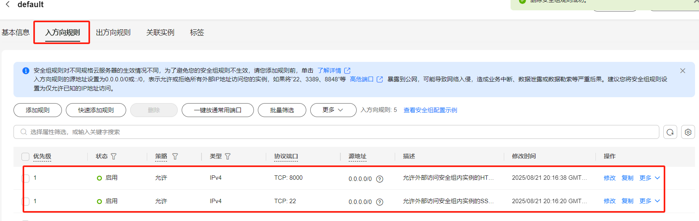
Task: Select the checkbox for TCP: 8000 rule
Action: (x=25, y=179)
